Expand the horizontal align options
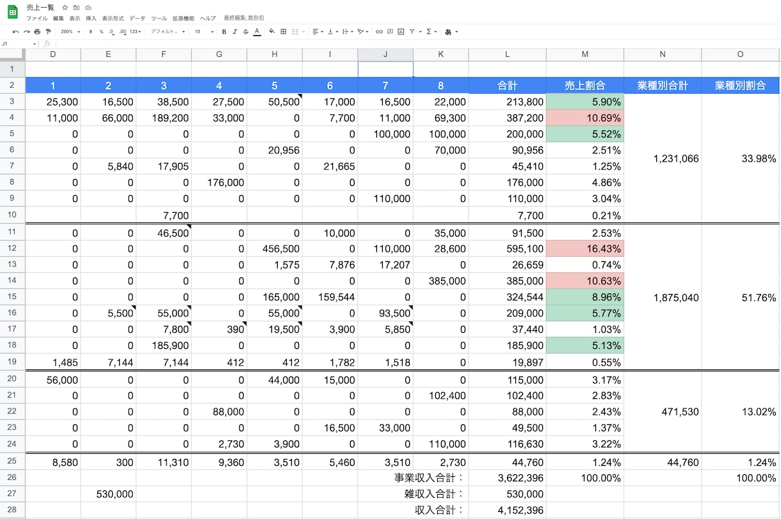Image resolution: width=781 pixels, height=519 pixels. pos(318,31)
